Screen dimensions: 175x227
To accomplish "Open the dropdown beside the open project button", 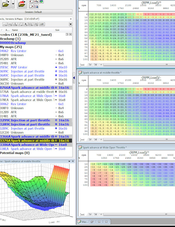I will [x=13, y=3].
